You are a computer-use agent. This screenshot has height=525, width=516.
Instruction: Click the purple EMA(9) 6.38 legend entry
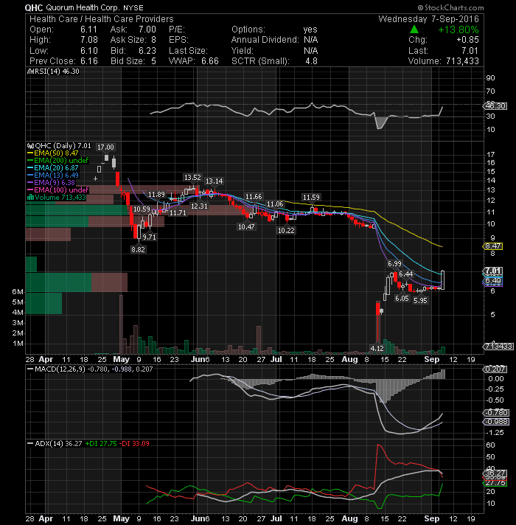pos(51,182)
